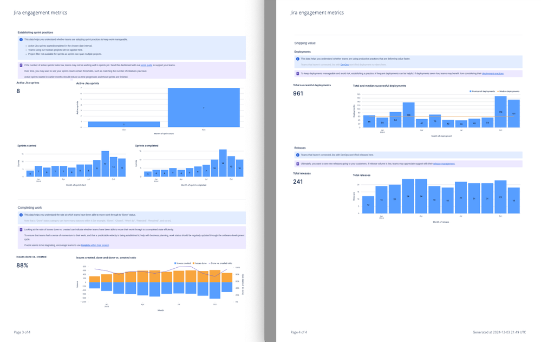Click the info icon in the Completing work section

(x=21, y=215)
